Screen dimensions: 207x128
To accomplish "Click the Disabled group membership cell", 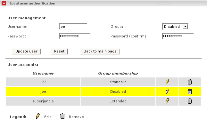I will (x=118, y=92).
